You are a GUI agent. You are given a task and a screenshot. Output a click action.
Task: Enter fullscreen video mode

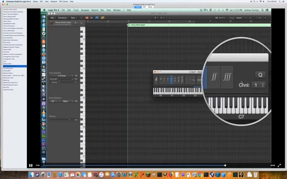(x=279, y=165)
